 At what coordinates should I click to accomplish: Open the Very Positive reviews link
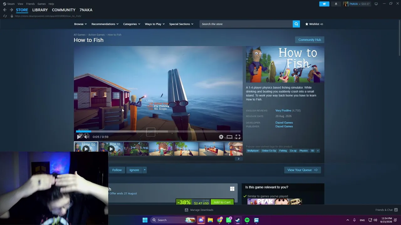283,111
